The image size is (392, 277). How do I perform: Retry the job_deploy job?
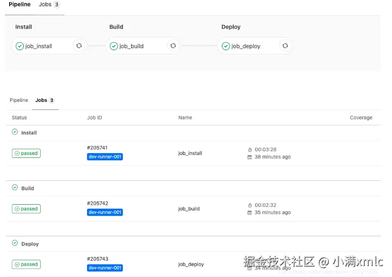click(285, 46)
